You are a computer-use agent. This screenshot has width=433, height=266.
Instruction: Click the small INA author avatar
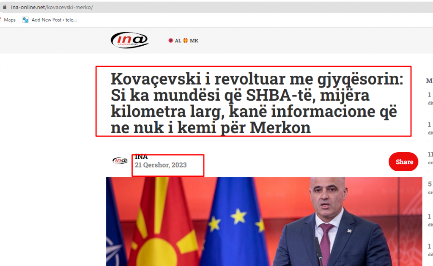point(120,160)
